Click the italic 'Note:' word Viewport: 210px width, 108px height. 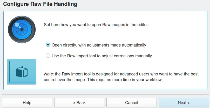tap(49, 74)
